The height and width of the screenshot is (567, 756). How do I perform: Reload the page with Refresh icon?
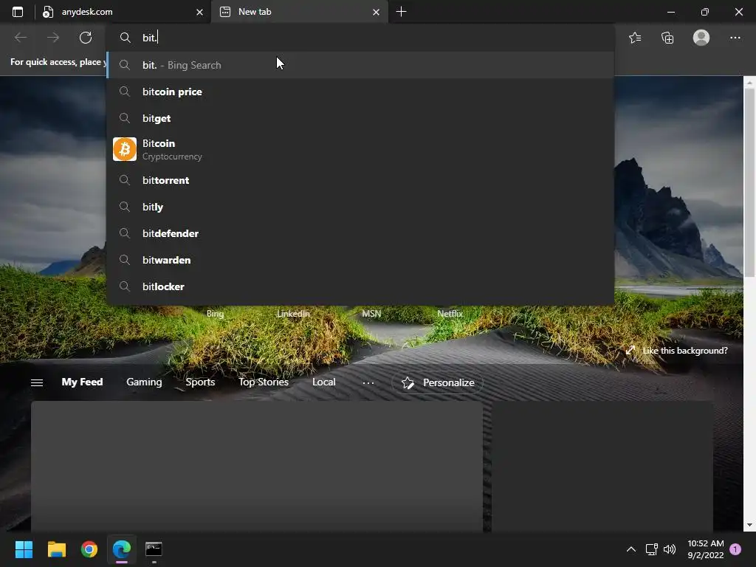pyautogui.click(x=86, y=38)
